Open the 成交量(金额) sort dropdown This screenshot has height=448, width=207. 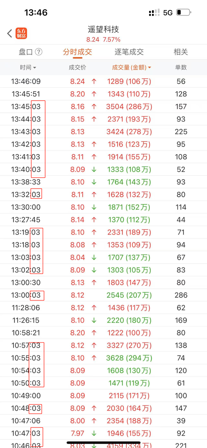(131, 67)
